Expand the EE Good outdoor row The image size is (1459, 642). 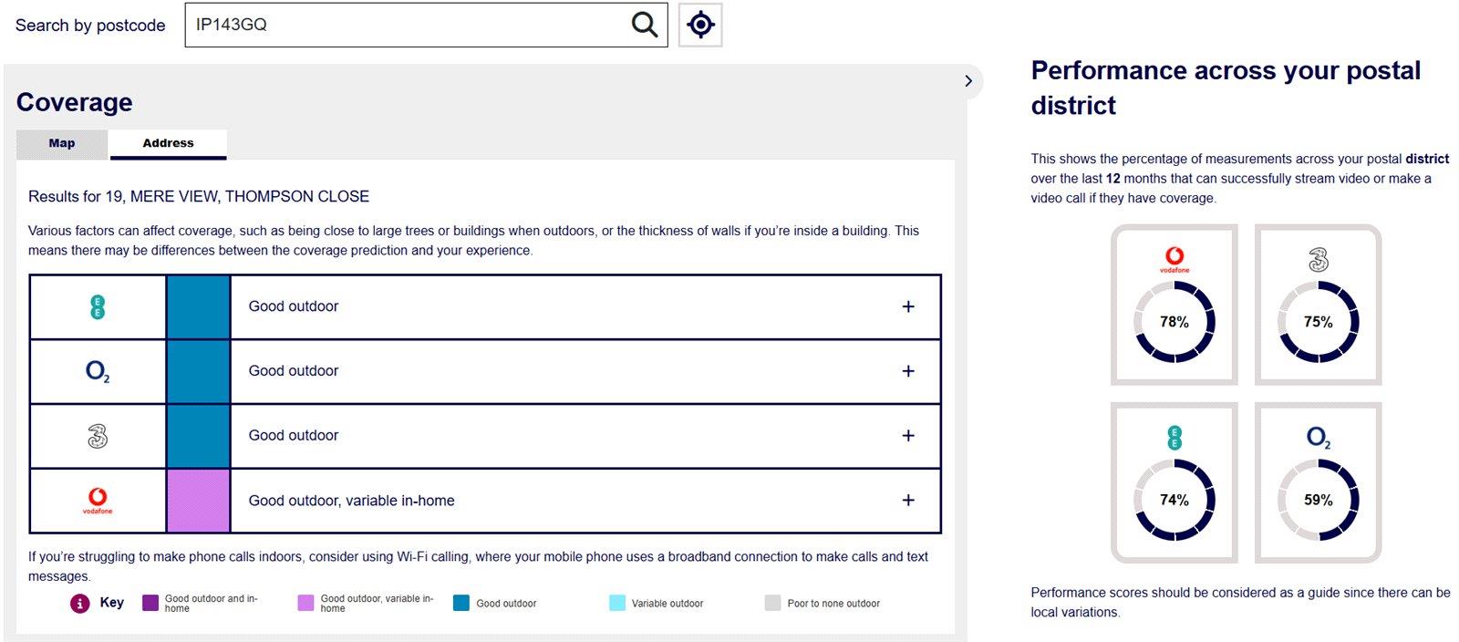point(908,307)
